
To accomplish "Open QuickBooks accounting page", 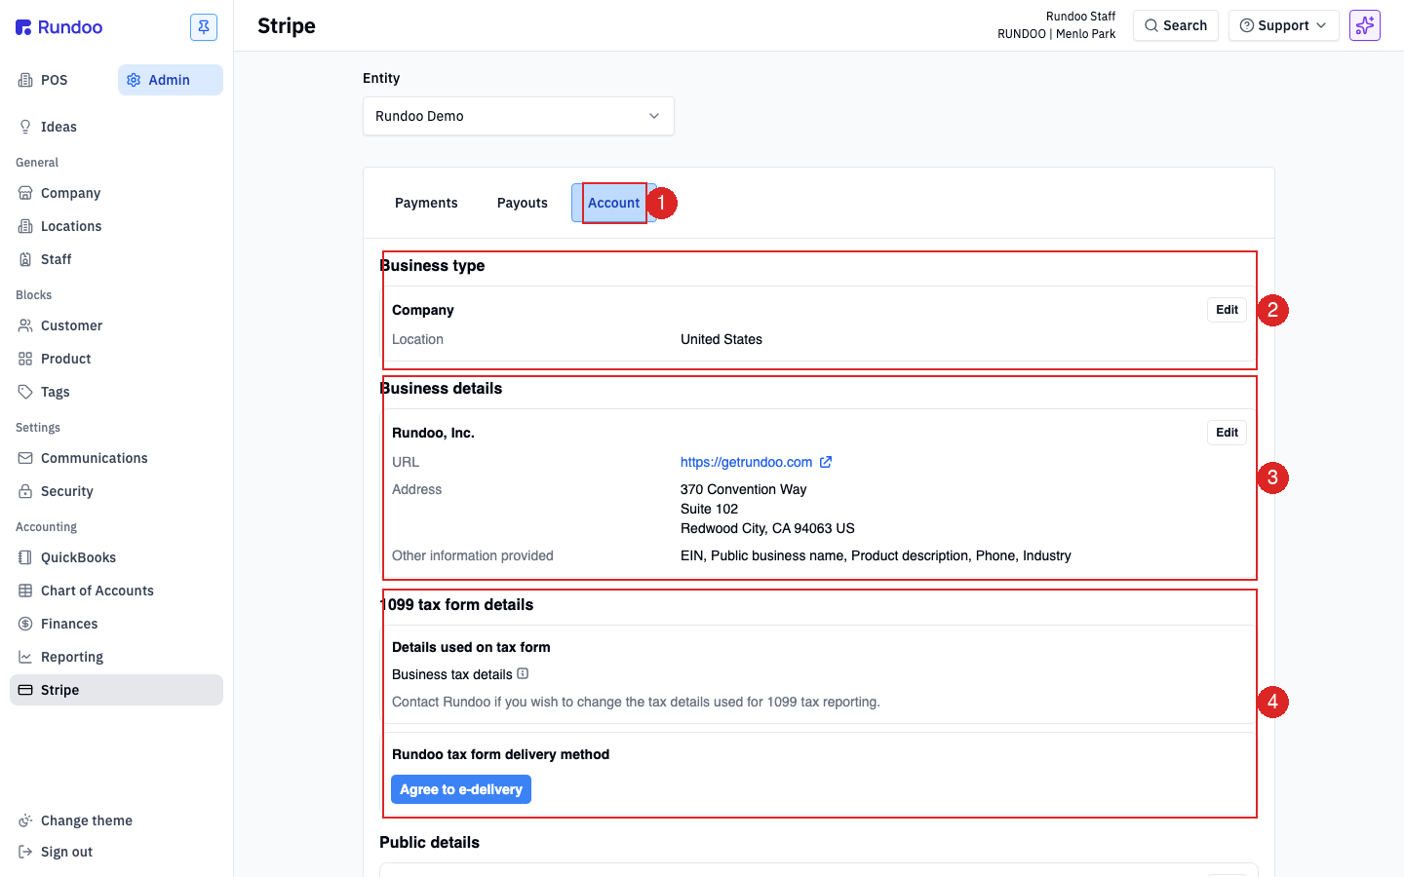I will click(116, 557).
